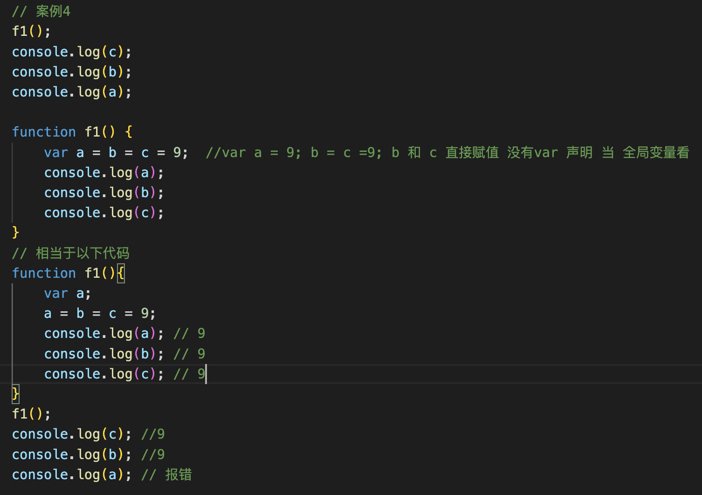This screenshot has height=495, width=702.
Task: Click the line 'console.log(b); //9'
Action: [x=88, y=454]
